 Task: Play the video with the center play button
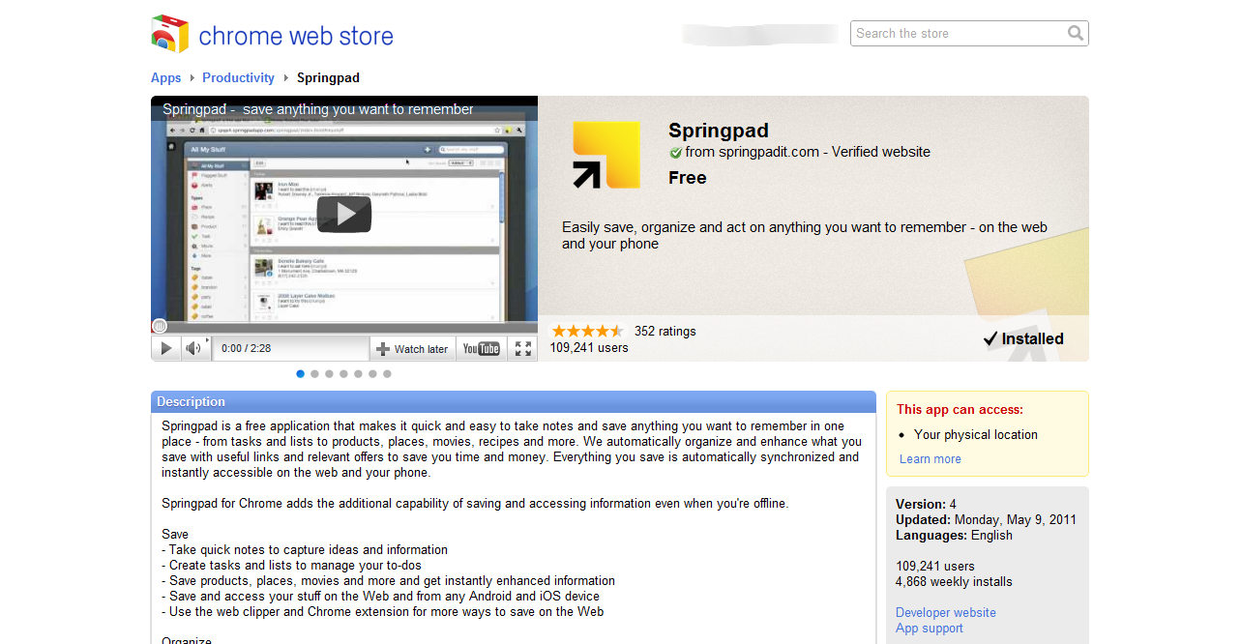pos(344,214)
